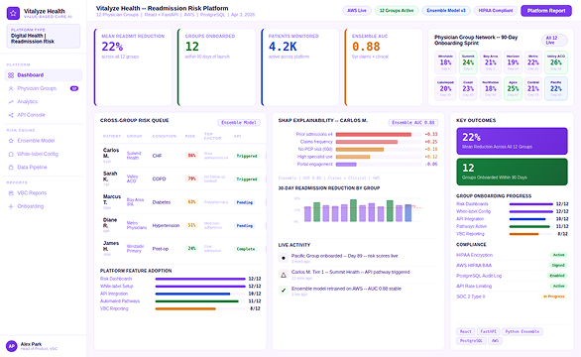Open White-label Config
The width and height of the screenshot is (581, 357).
click(44, 155)
